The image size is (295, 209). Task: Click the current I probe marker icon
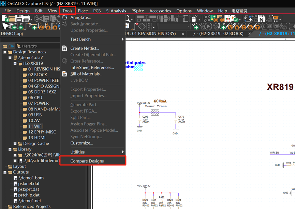point(243,26)
